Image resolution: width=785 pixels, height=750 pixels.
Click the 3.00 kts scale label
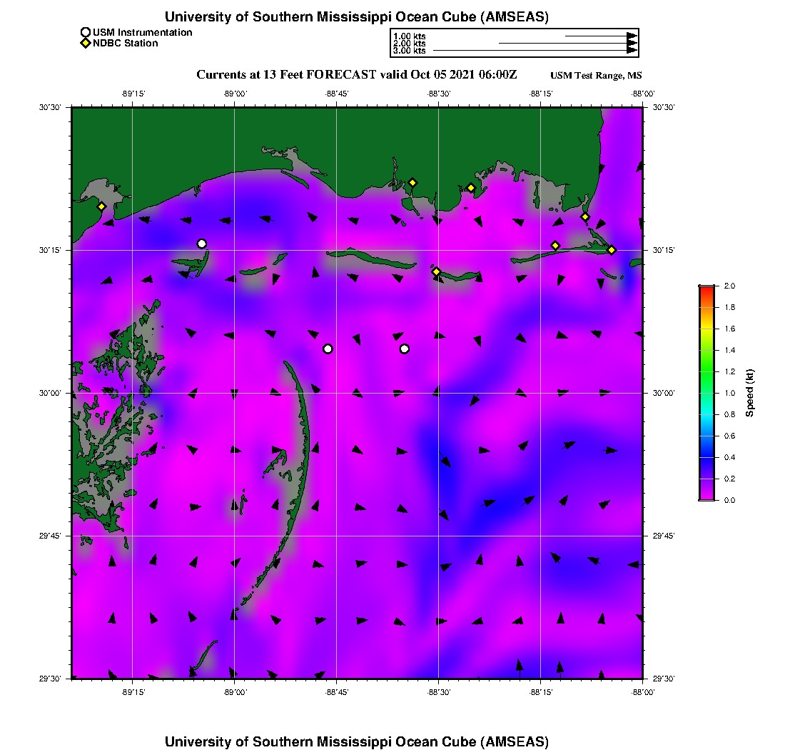(409, 51)
